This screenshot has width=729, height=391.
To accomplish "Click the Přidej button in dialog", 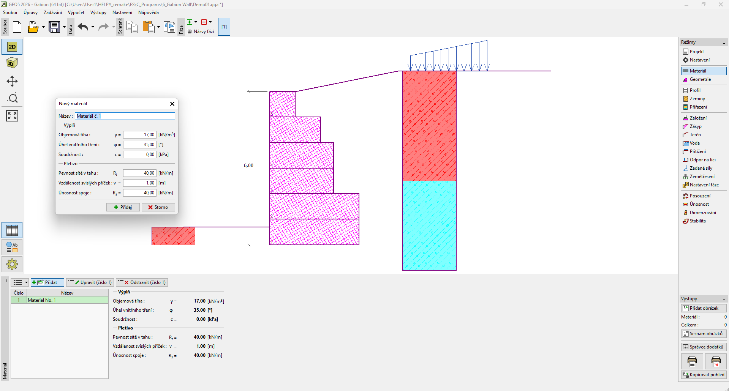I will (123, 207).
